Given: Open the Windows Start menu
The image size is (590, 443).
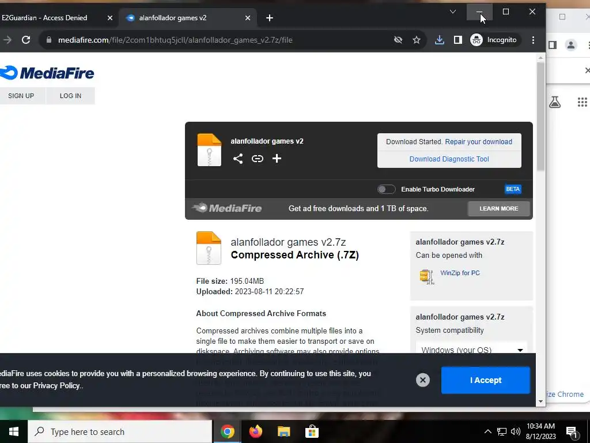Looking at the screenshot, I should pos(14,431).
